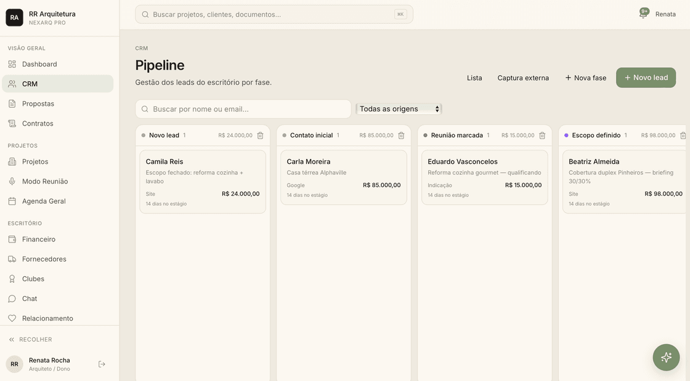Image resolution: width=690 pixels, height=381 pixels.
Task: Click Google source on Carla Moreira card
Action: pyautogui.click(x=296, y=185)
